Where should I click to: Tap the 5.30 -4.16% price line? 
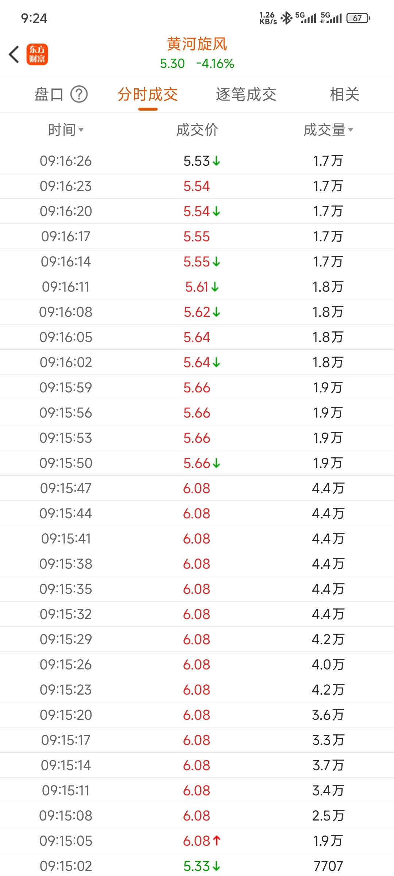pos(197,64)
